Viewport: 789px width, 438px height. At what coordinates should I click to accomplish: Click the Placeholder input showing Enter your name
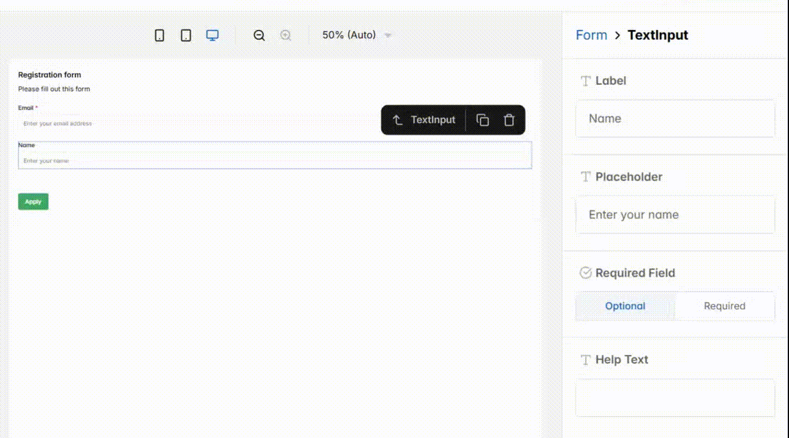(674, 215)
